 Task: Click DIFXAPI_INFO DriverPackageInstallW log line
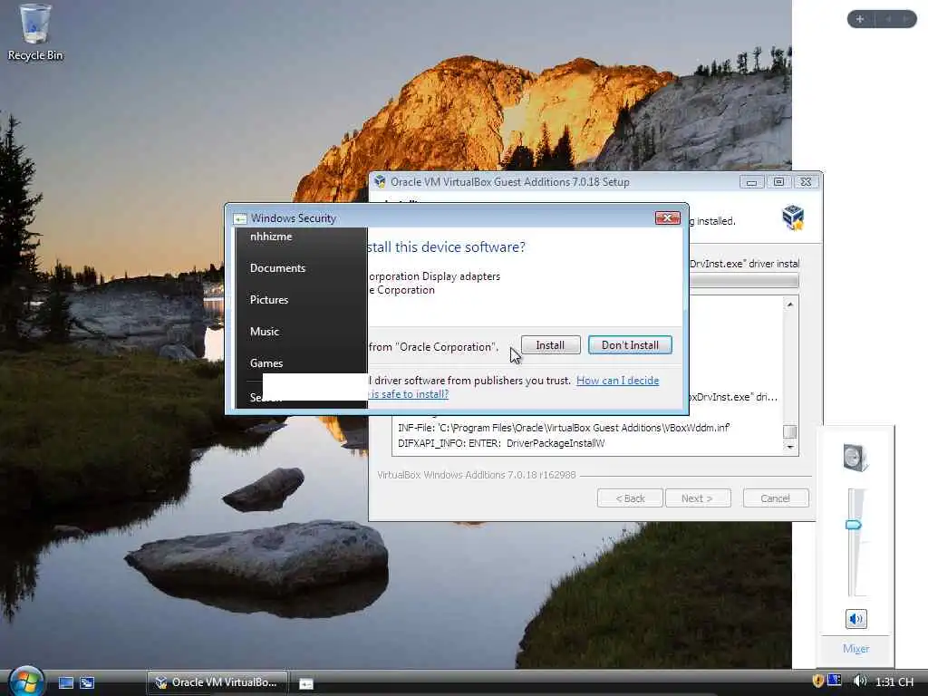(x=500, y=443)
